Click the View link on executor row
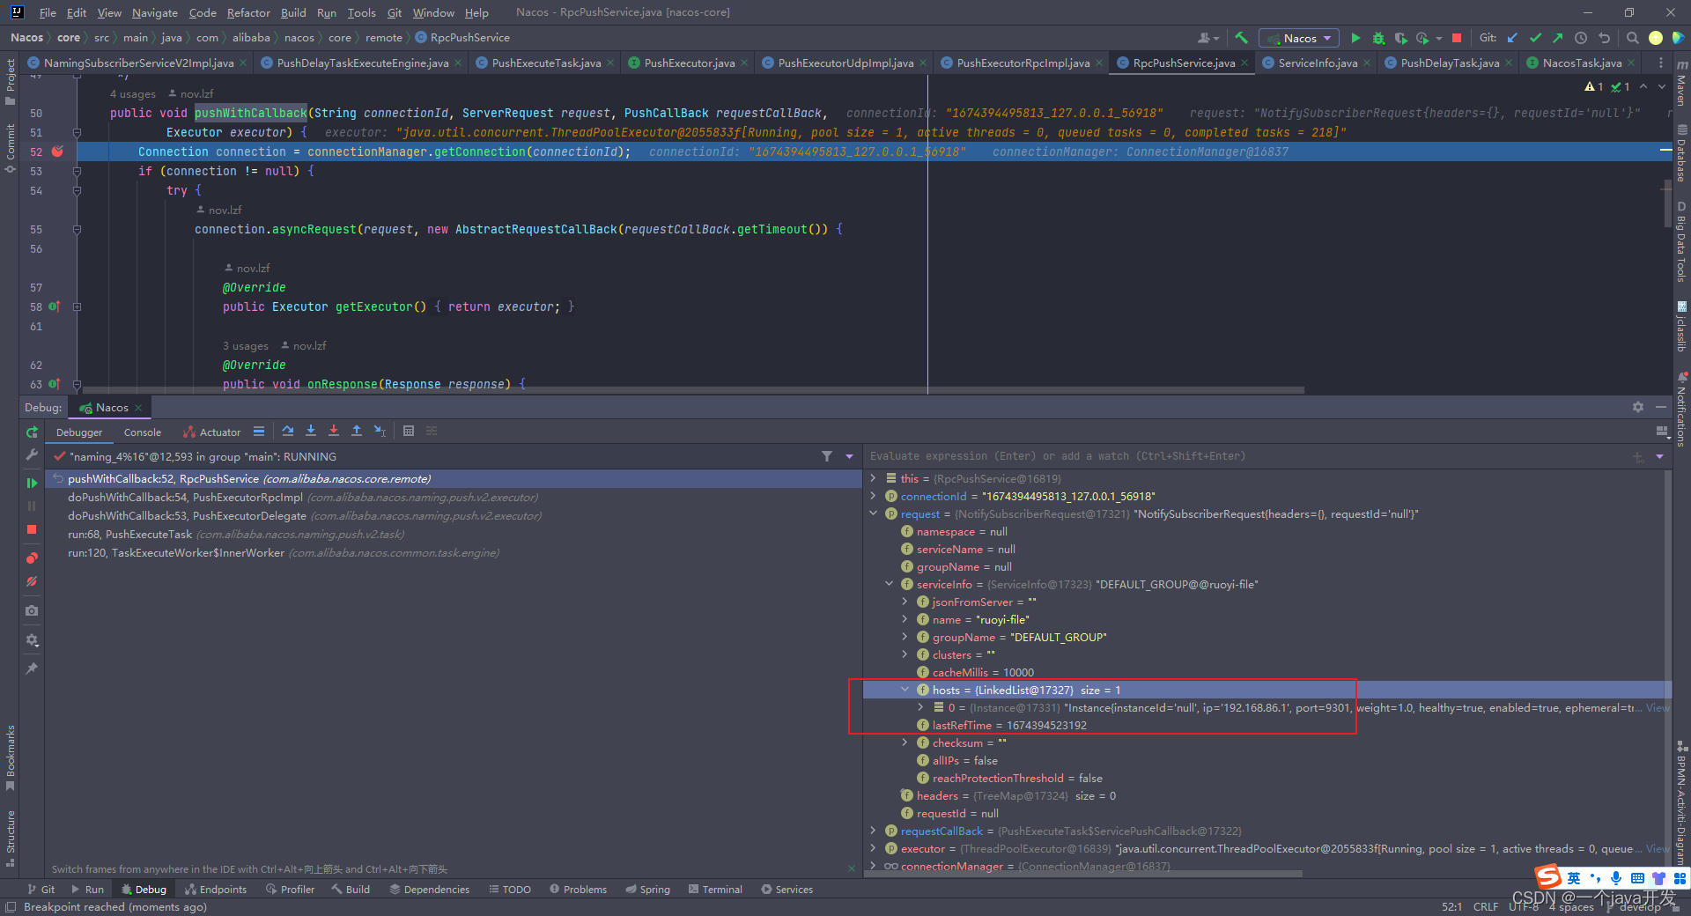Viewport: 1691px width, 916px height. (x=1658, y=848)
